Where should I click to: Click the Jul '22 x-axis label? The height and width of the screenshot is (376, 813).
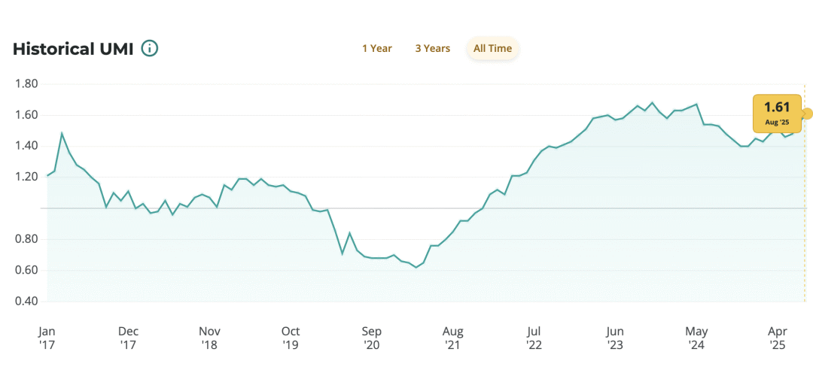coord(534,338)
